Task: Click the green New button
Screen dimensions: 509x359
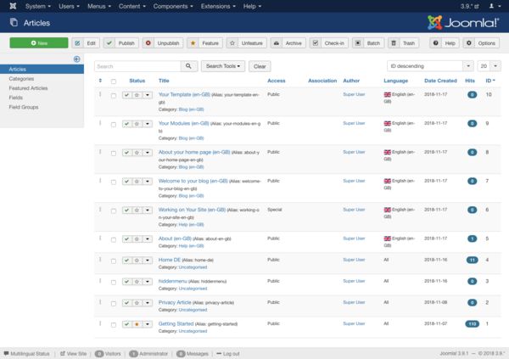Action: coord(39,43)
